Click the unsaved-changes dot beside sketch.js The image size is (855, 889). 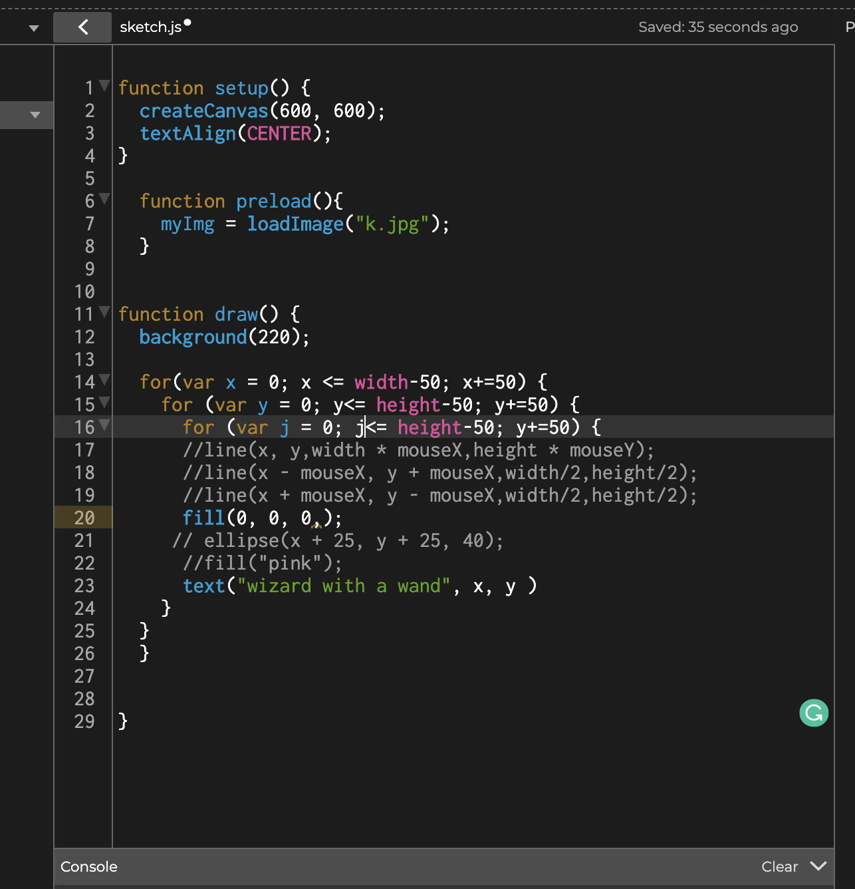point(187,23)
